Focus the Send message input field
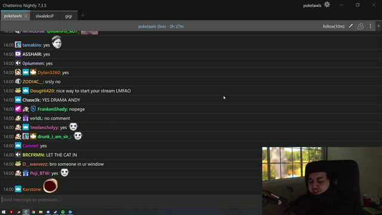382x215 pixels. [131, 199]
